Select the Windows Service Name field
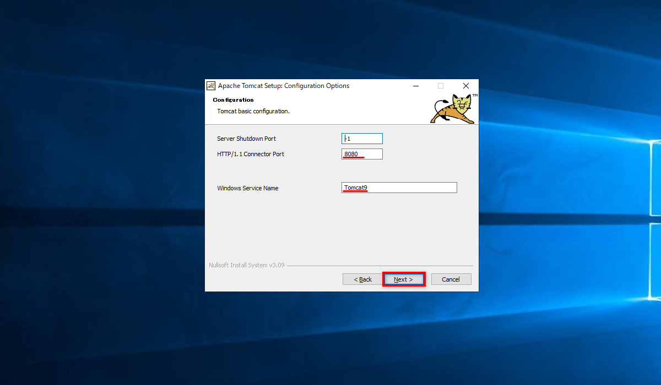Image resolution: width=661 pixels, height=385 pixels. [399, 188]
